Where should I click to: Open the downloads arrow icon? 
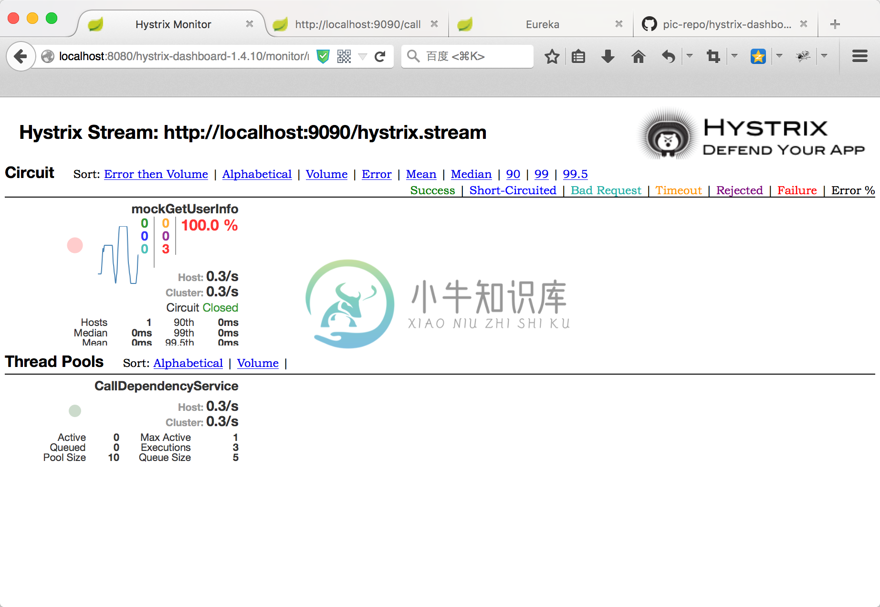click(608, 56)
